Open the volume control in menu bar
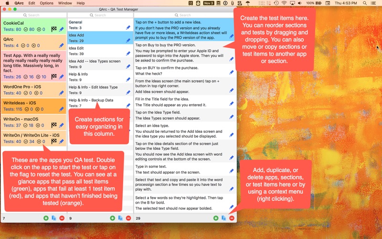The height and width of the screenshot is (239, 382). (300, 3)
